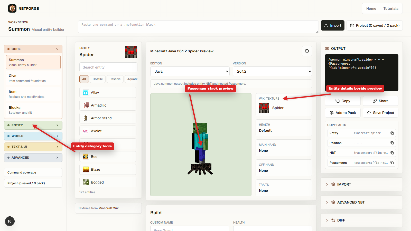
Task: Expand the WORLD category
Action: pos(33,136)
